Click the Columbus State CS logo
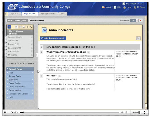This screenshot has width=150, height=117. (x=13, y=7)
